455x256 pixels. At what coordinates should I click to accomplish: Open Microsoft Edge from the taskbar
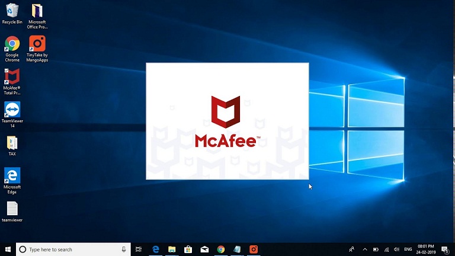pos(156,249)
